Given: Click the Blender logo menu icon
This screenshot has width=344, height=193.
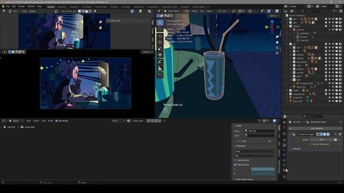Looking at the screenshot, I should point(3,6).
